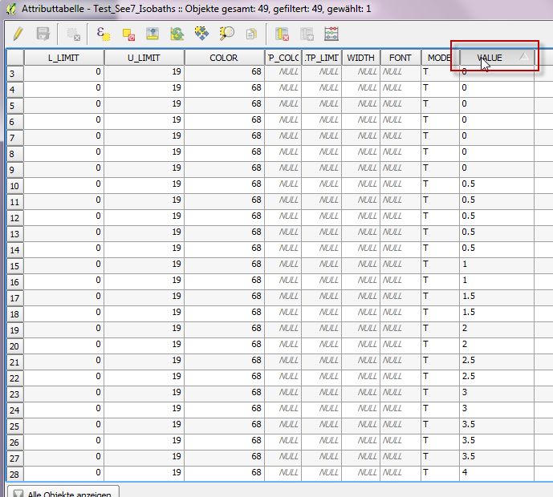Click the deselect all icon
This screenshot has height=497, width=553.
(128, 34)
